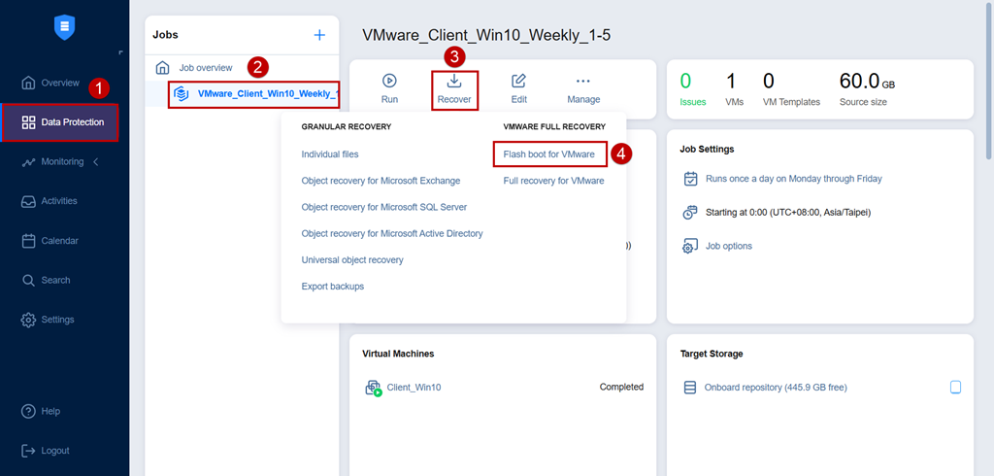Click Edit to modify the job
This screenshot has height=476, width=994.
tap(518, 88)
